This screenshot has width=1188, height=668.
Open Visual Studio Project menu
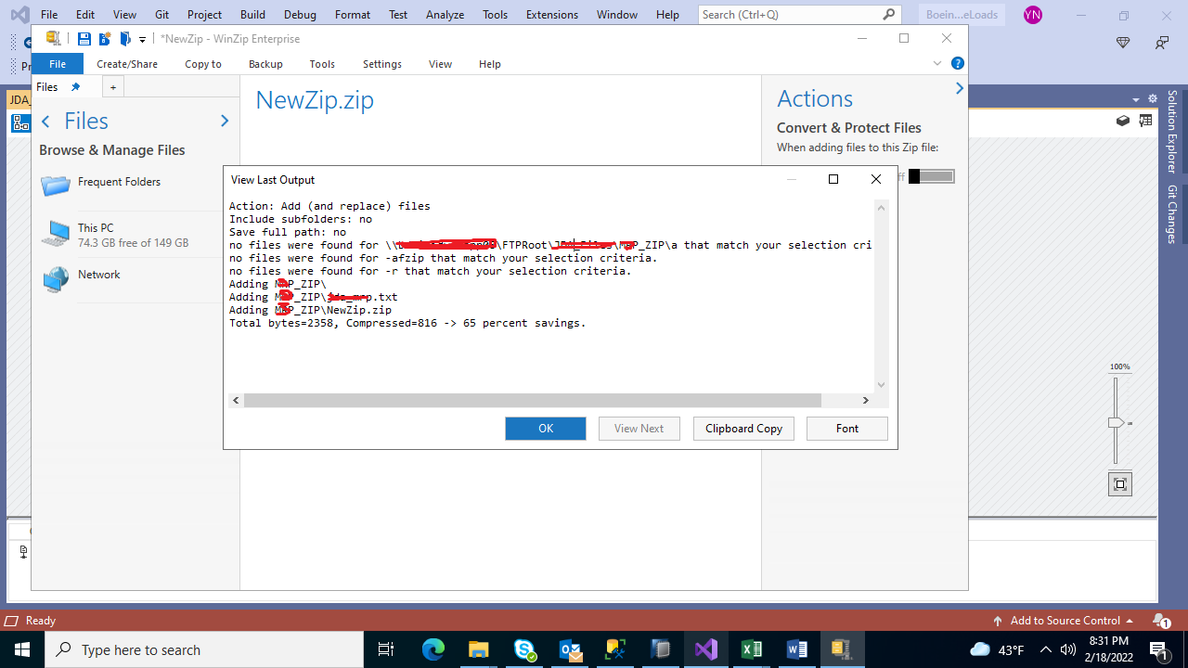[204, 15]
